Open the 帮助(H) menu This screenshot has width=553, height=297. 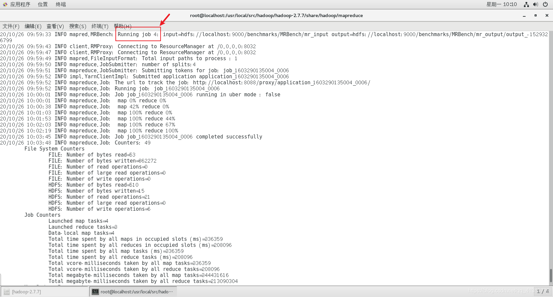tap(122, 26)
